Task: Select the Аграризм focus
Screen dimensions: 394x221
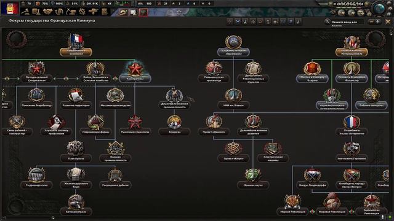Action: 174,126
